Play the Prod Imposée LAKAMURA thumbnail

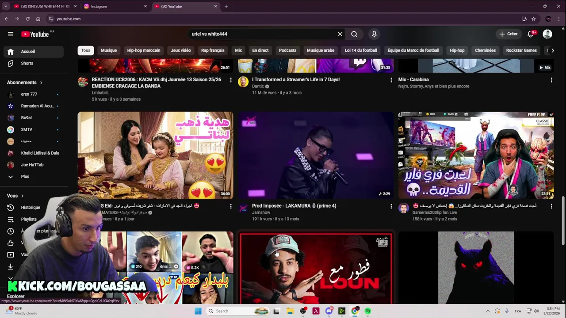click(x=316, y=155)
